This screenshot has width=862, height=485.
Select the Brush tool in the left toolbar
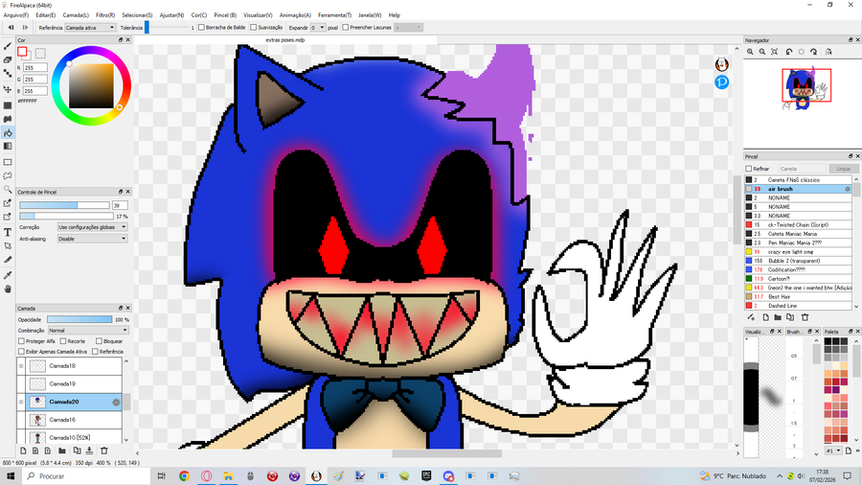click(x=8, y=47)
